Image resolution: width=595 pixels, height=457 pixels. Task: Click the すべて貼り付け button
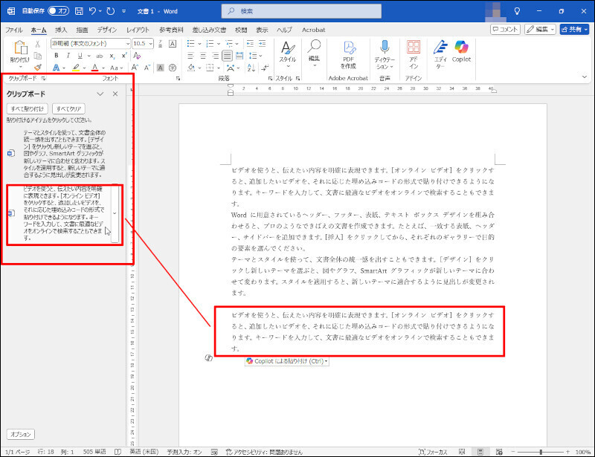tap(28, 108)
